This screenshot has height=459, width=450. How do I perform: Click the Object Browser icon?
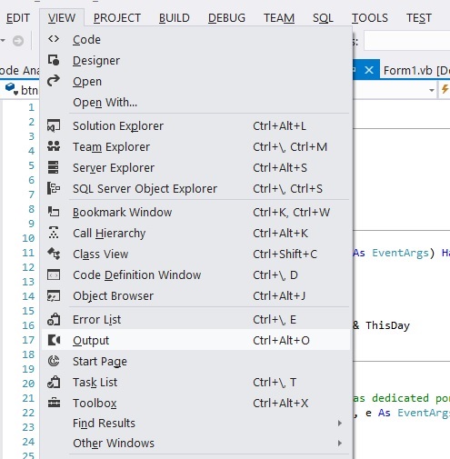54,295
